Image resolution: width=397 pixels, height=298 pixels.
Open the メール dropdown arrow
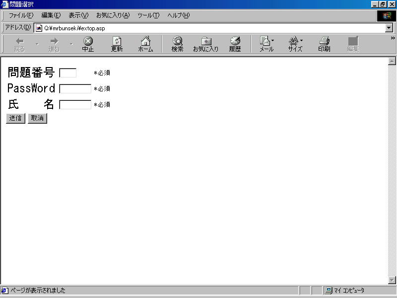(272, 40)
